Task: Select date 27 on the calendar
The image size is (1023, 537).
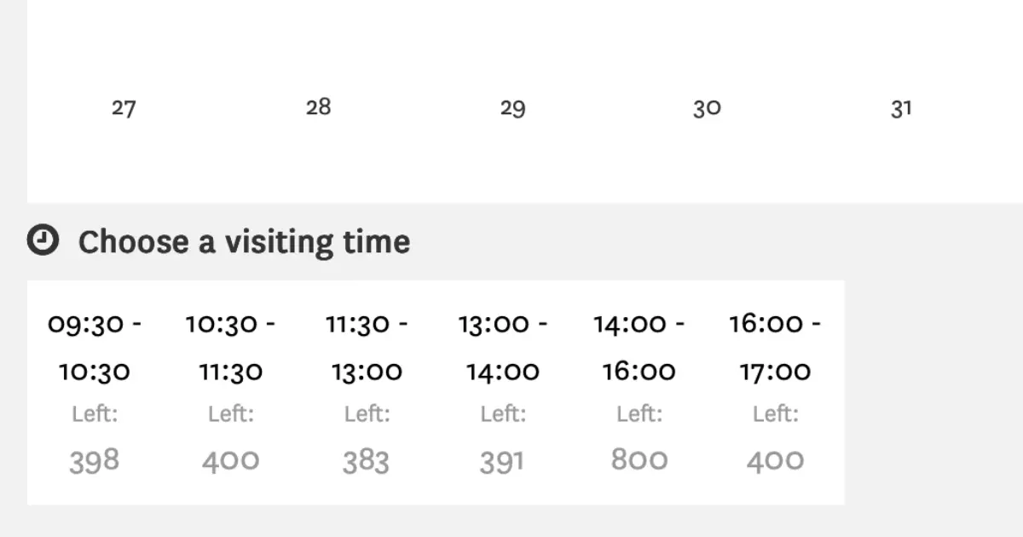Action: (x=124, y=108)
